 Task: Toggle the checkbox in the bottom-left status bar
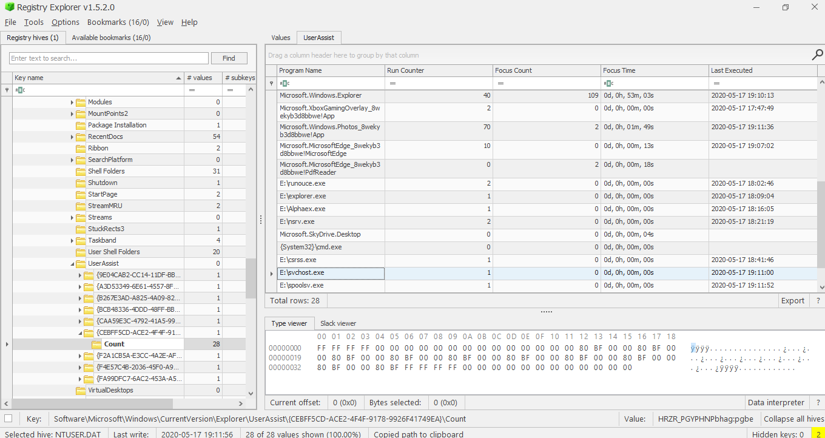[8, 419]
